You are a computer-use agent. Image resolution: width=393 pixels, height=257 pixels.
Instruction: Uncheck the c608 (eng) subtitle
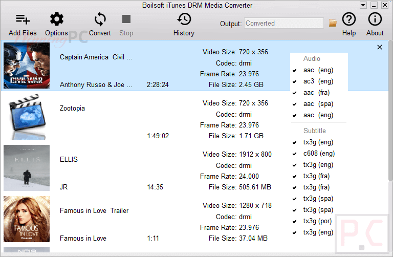[x=295, y=154]
